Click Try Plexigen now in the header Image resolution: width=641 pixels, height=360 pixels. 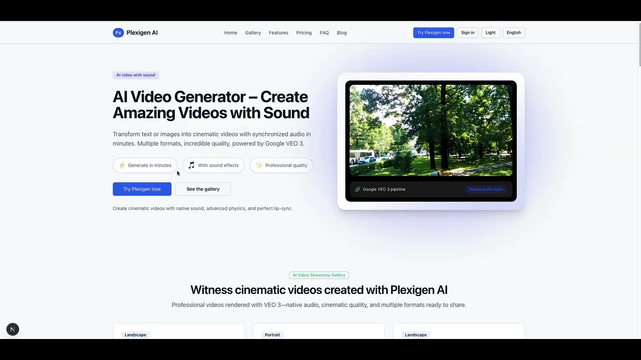pyautogui.click(x=434, y=32)
